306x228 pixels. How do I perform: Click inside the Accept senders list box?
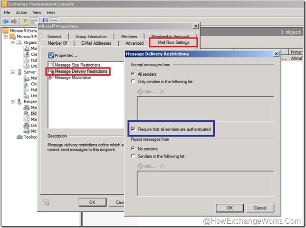click(x=205, y=109)
